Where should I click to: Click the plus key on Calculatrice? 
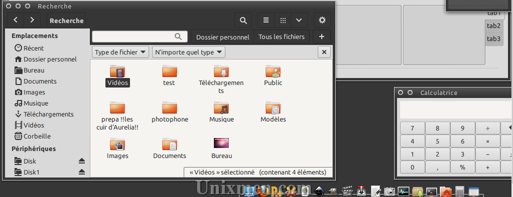pyautogui.click(x=488, y=167)
